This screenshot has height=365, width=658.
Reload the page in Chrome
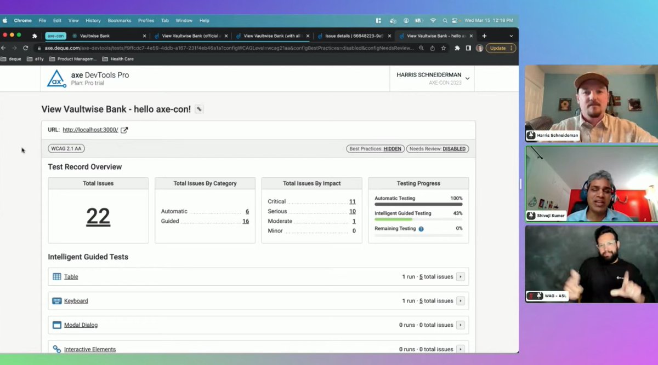[25, 48]
